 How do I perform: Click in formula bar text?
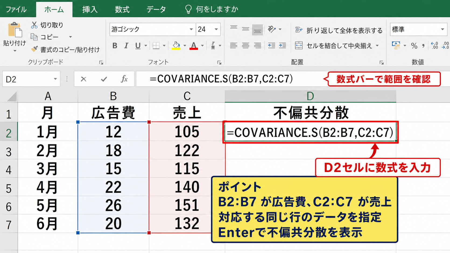point(221,79)
